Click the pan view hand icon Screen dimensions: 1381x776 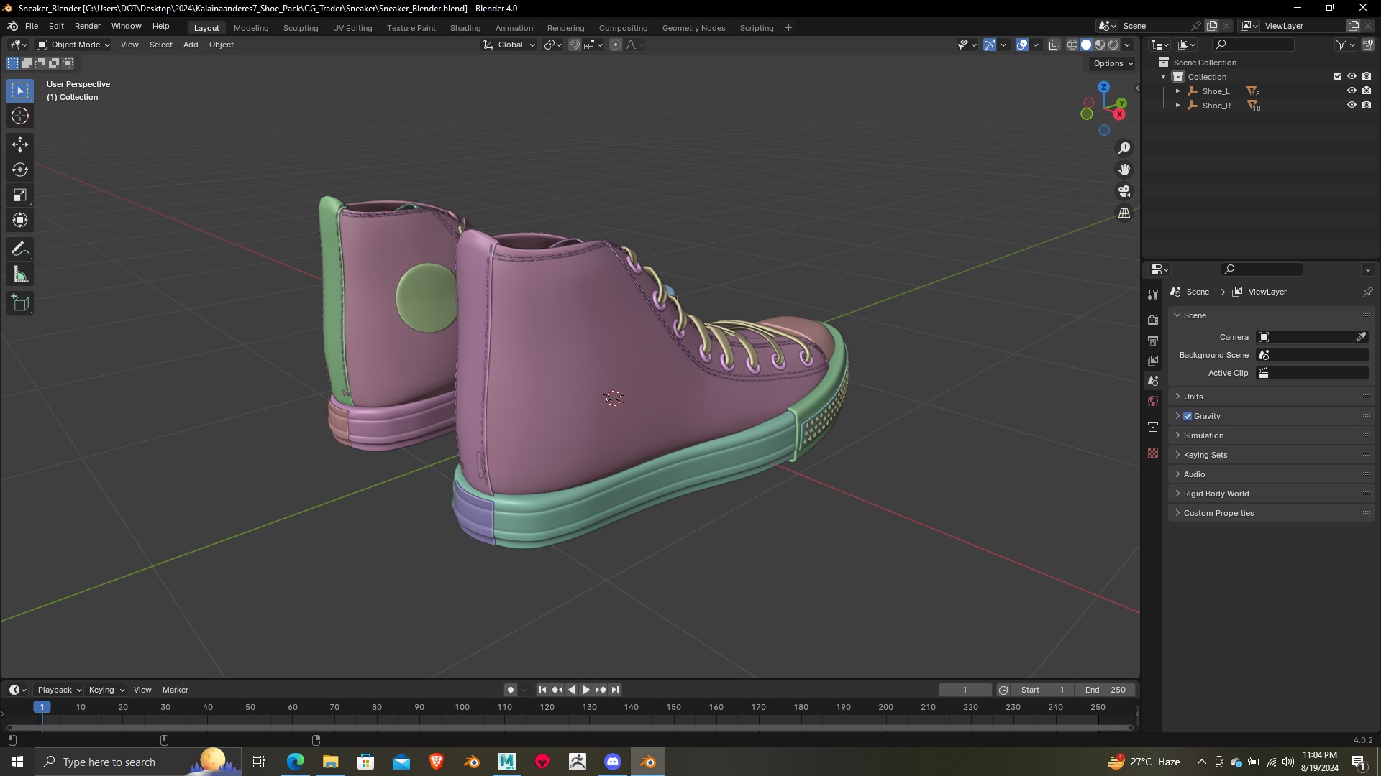pos(1124,170)
